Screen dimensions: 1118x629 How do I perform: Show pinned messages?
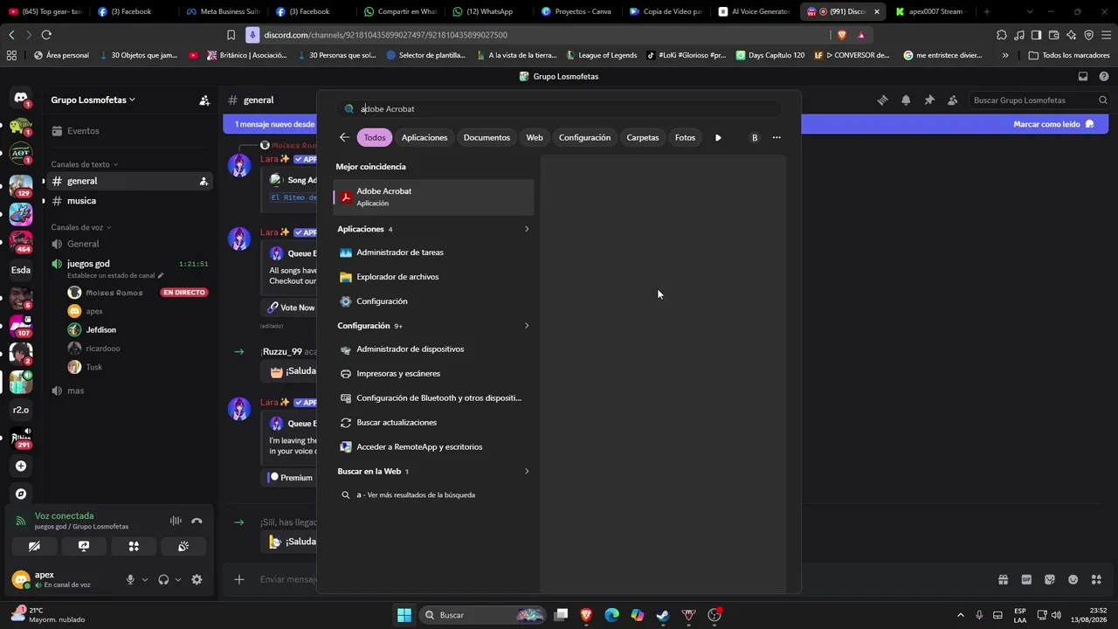929,100
